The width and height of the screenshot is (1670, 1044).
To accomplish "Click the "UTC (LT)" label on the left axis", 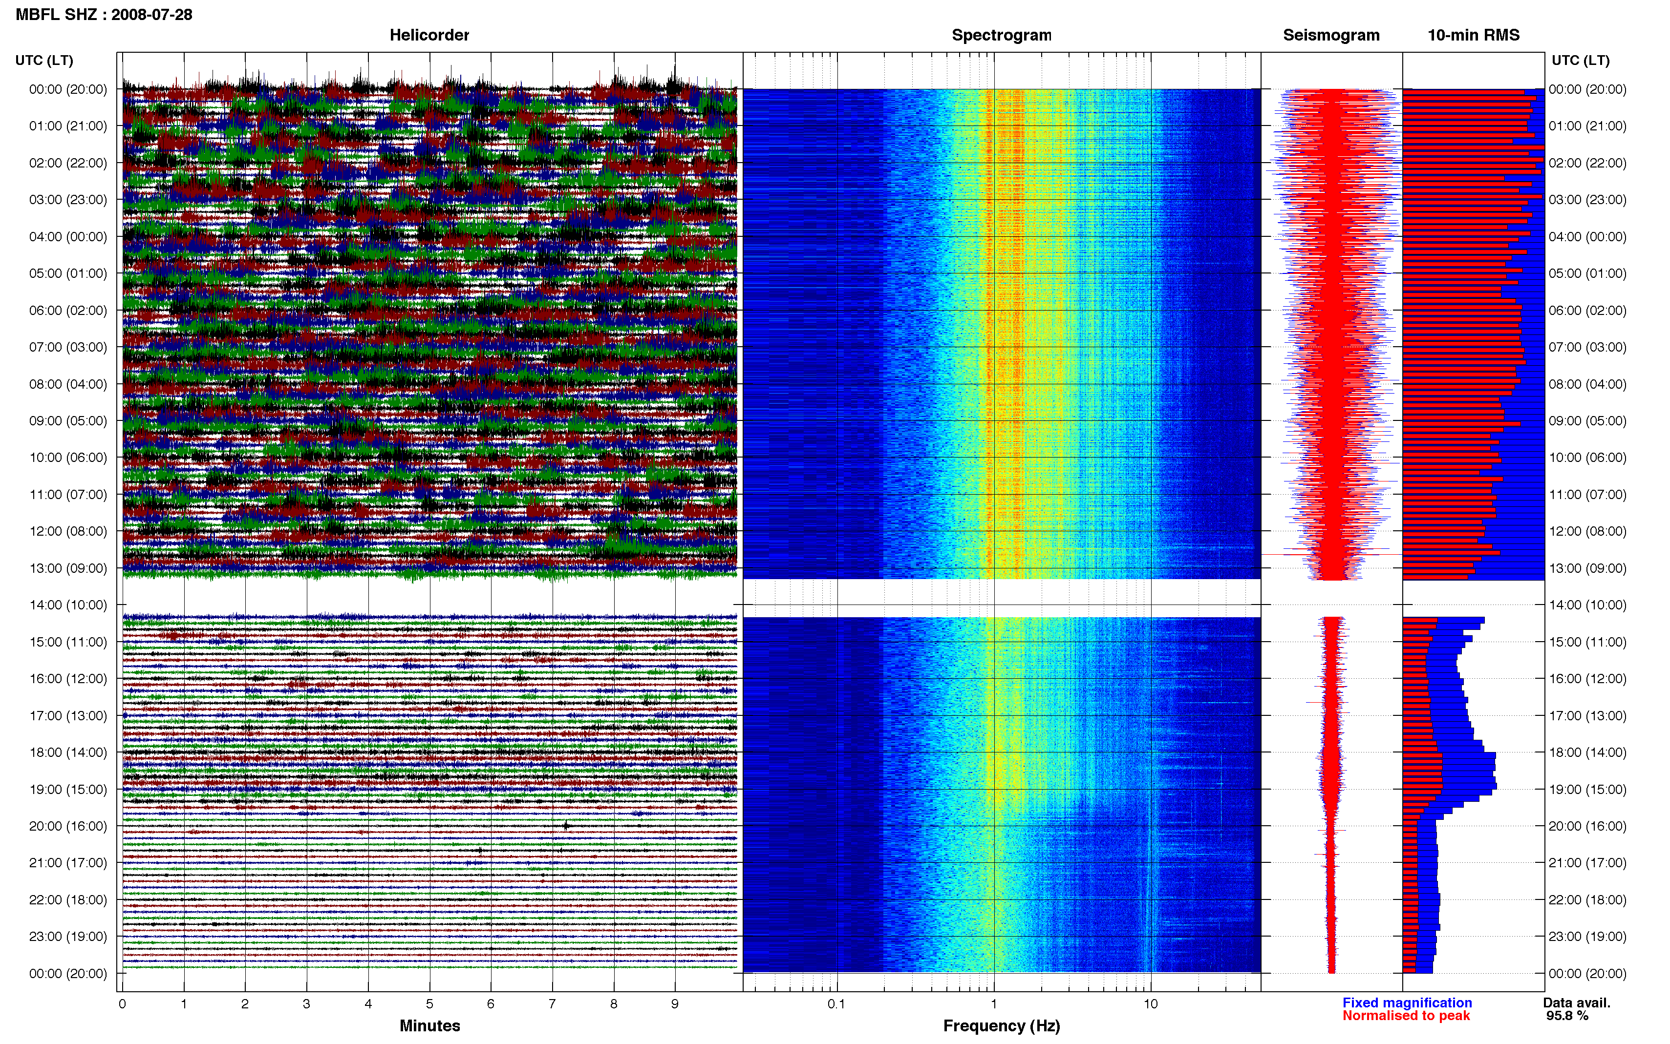I will coord(44,60).
